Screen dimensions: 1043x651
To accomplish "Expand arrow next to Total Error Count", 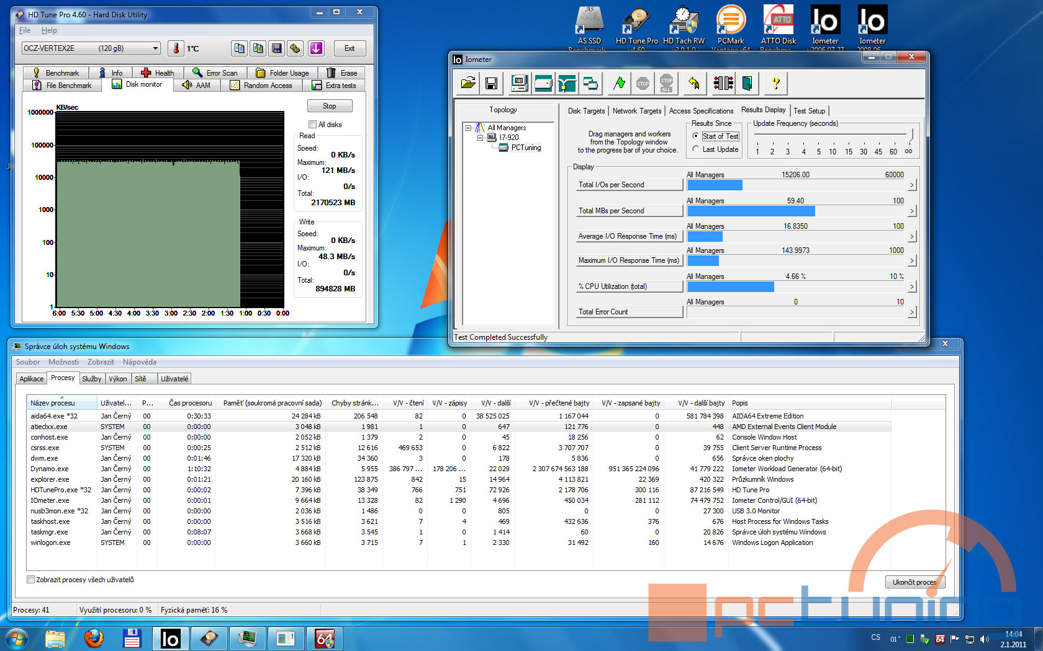I will [x=912, y=312].
